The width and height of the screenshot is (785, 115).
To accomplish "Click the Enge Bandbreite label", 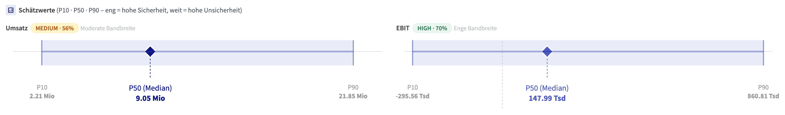I will pyautogui.click(x=475, y=28).
